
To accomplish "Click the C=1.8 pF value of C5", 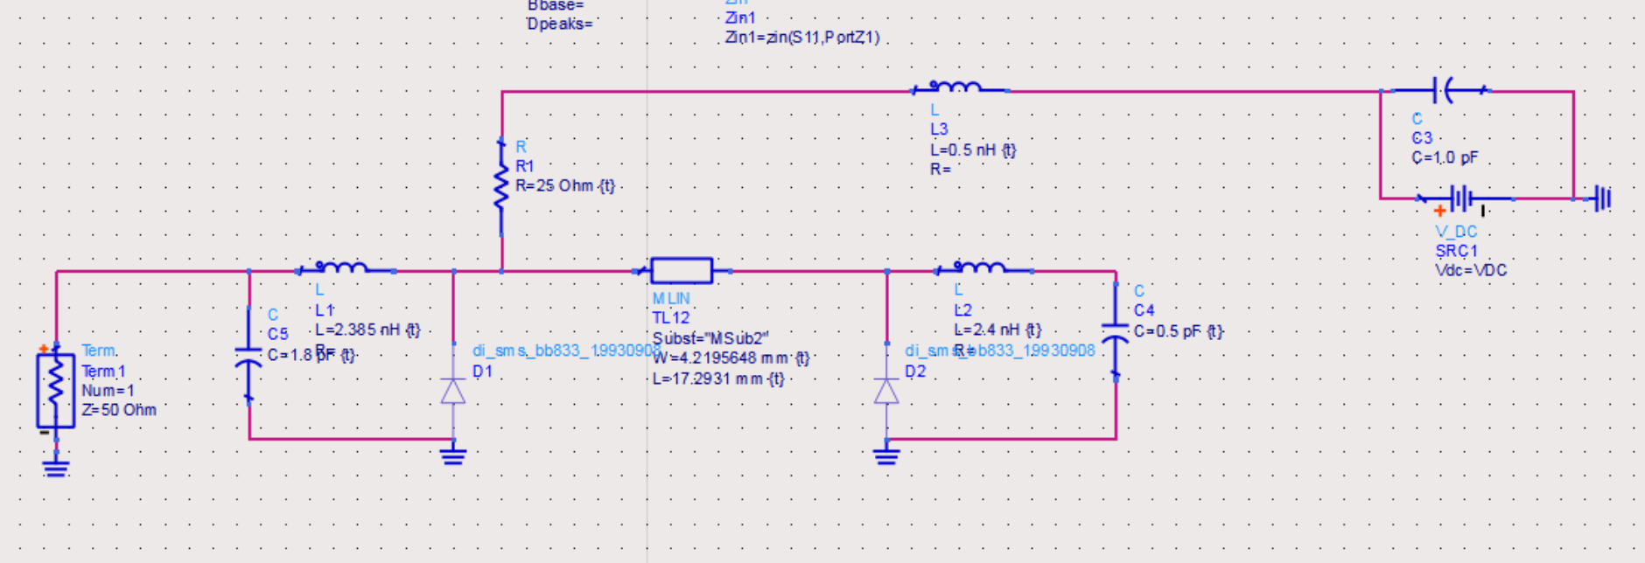I will pos(311,355).
